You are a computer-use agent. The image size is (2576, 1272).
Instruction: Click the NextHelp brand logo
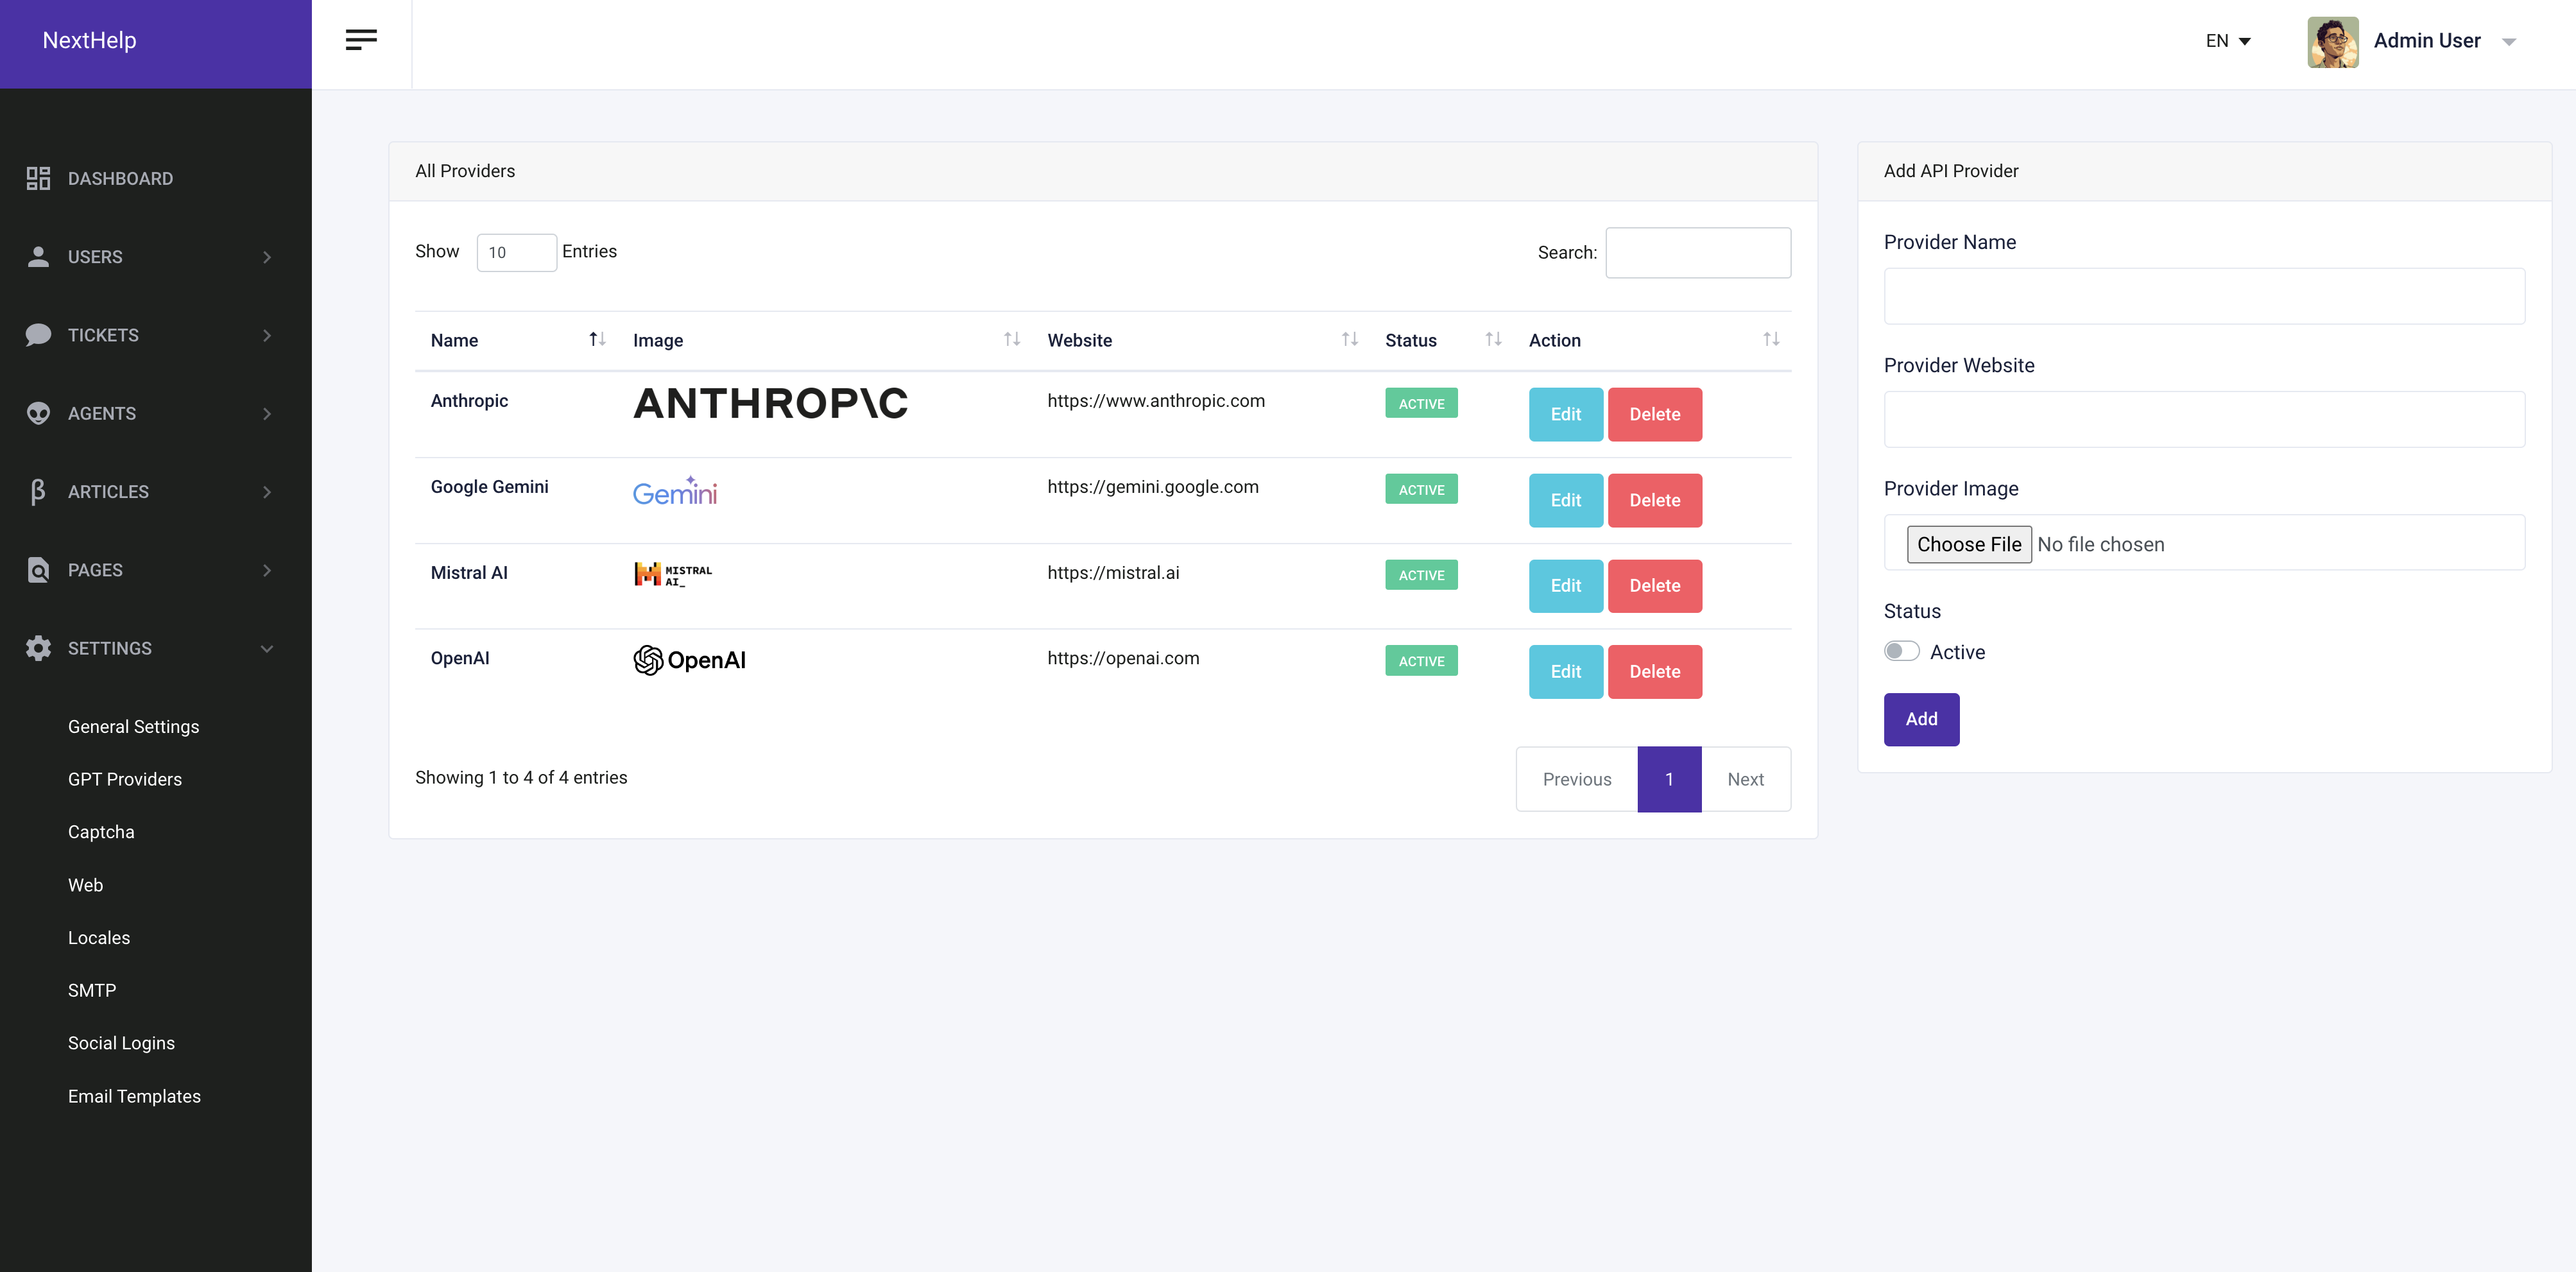click(x=89, y=40)
